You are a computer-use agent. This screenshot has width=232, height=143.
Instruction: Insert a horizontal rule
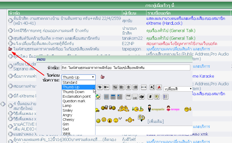pyautogui.click(x=144, y=87)
